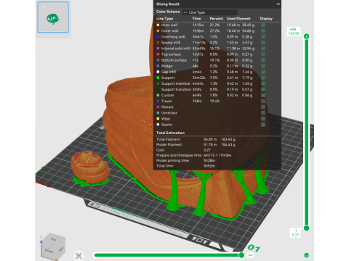Viewport: 349px width, 261px height.
Task: Click the Cost row label
Action: click(161, 150)
